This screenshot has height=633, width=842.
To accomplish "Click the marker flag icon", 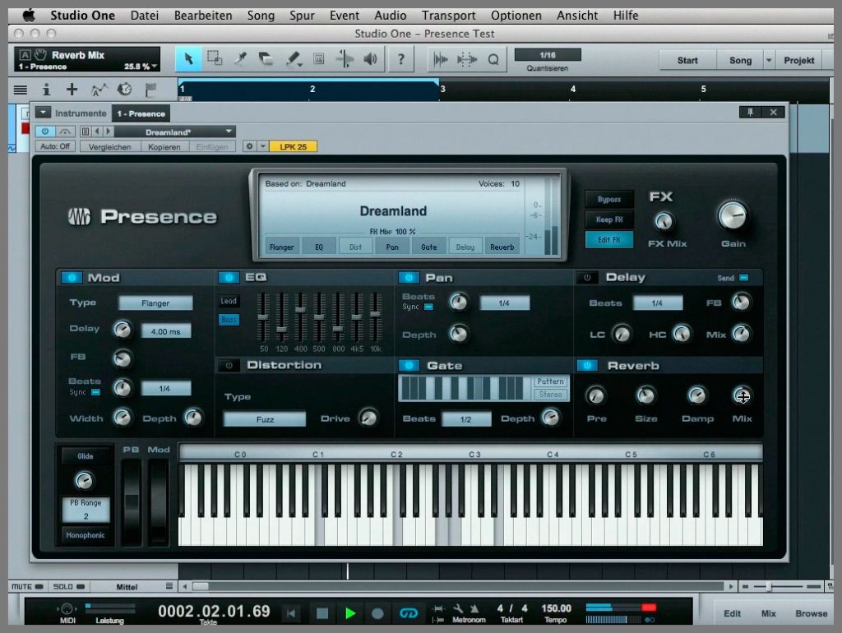I will (x=151, y=89).
